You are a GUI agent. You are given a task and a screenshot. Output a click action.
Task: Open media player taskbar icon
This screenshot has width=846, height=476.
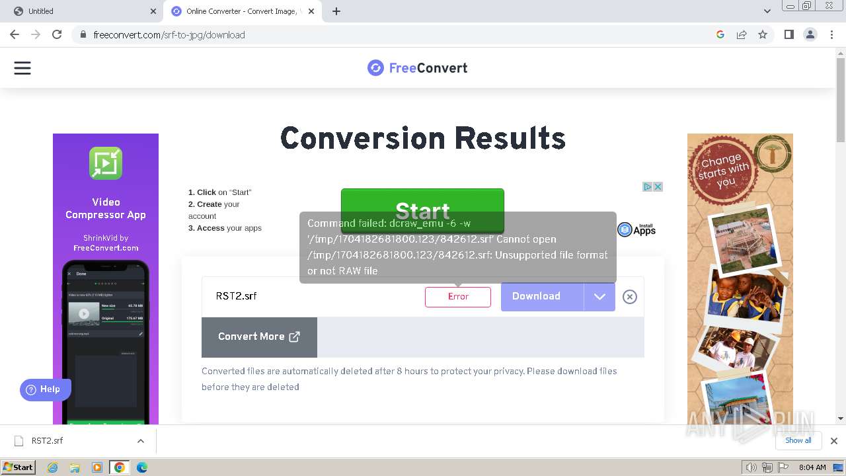97,467
